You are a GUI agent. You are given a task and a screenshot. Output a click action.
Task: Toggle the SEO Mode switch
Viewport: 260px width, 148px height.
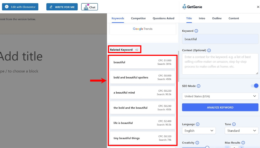(255, 86)
